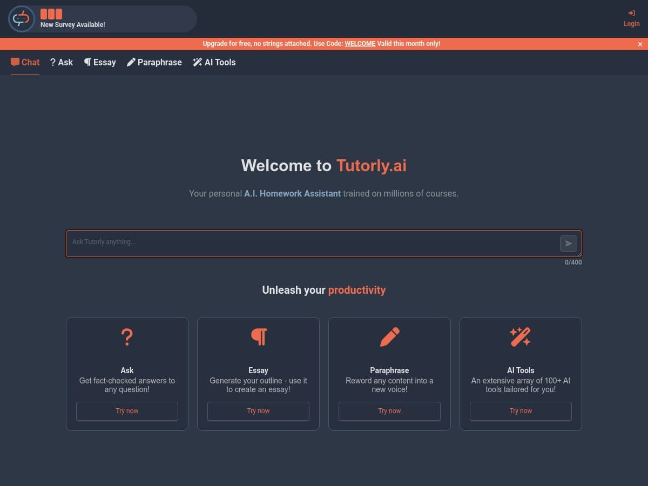Click the pilcrow icon in Essay card

coord(259,337)
